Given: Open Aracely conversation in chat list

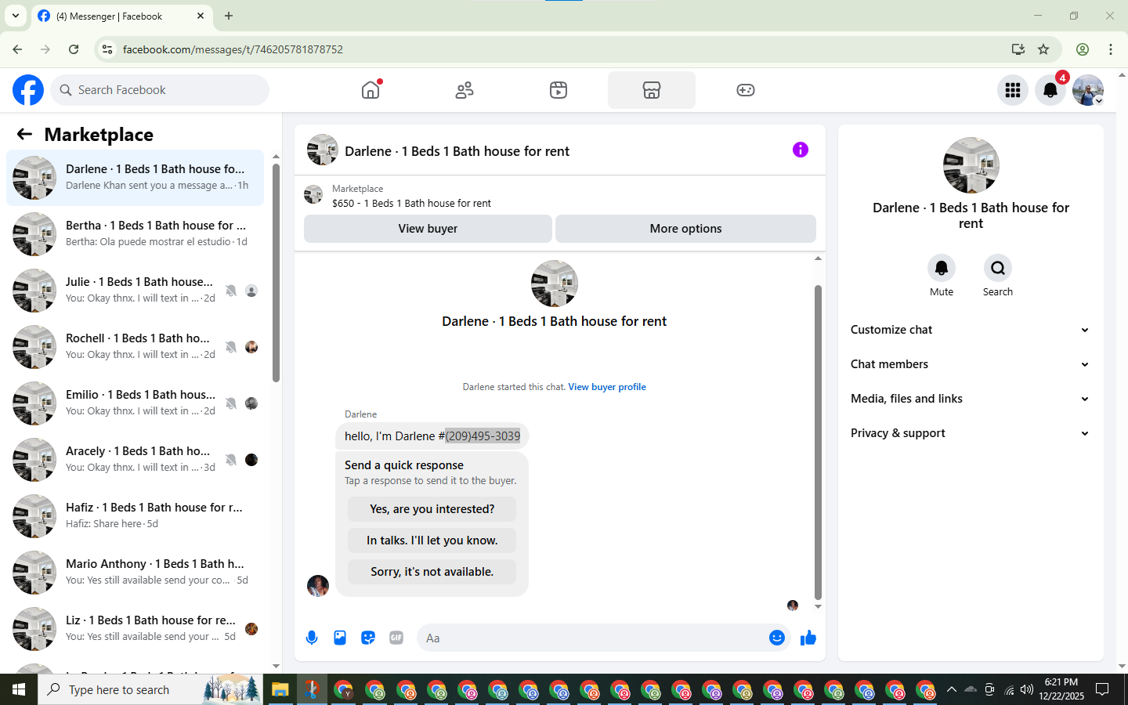Looking at the screenshot, I should click(135, 460).
